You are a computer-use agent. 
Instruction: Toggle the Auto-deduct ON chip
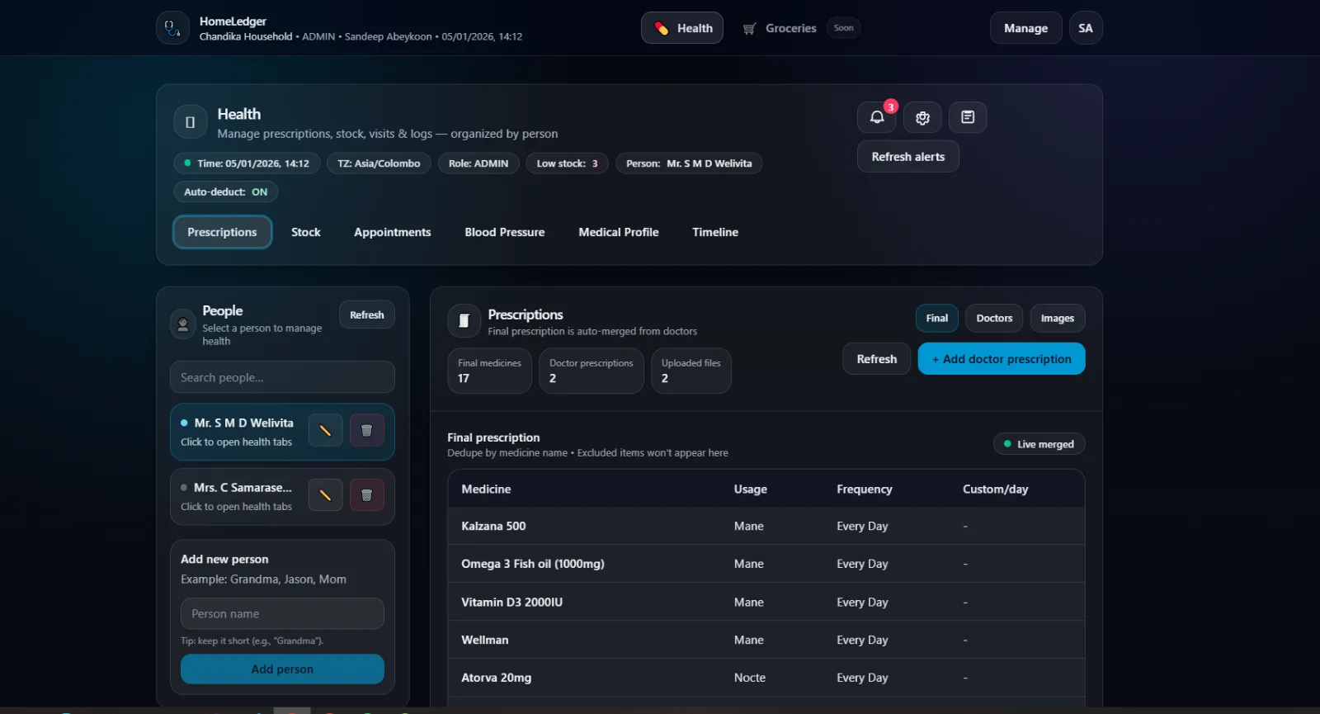(x=225, y=192)
